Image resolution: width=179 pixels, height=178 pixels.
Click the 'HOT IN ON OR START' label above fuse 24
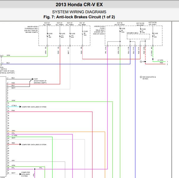click(x=120, y=24)
